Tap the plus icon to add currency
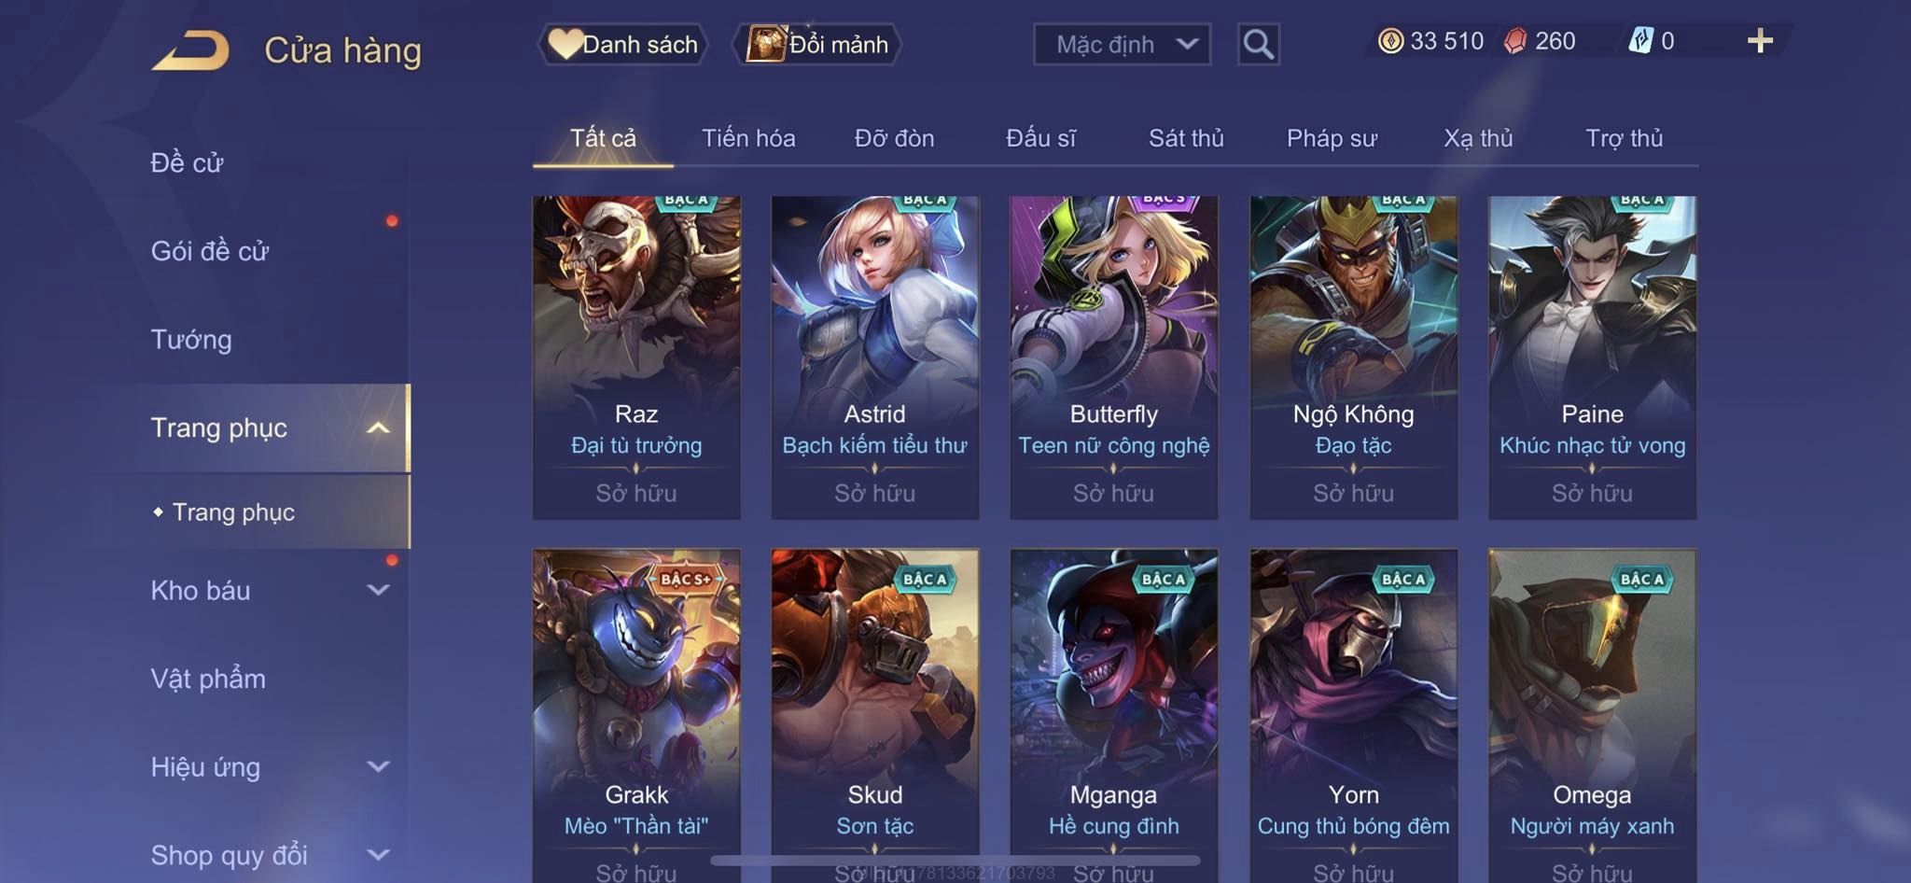 click(x=1760, y=41)
